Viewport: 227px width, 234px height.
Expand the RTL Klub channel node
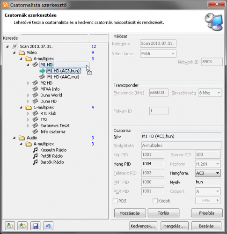pos(28,113)
